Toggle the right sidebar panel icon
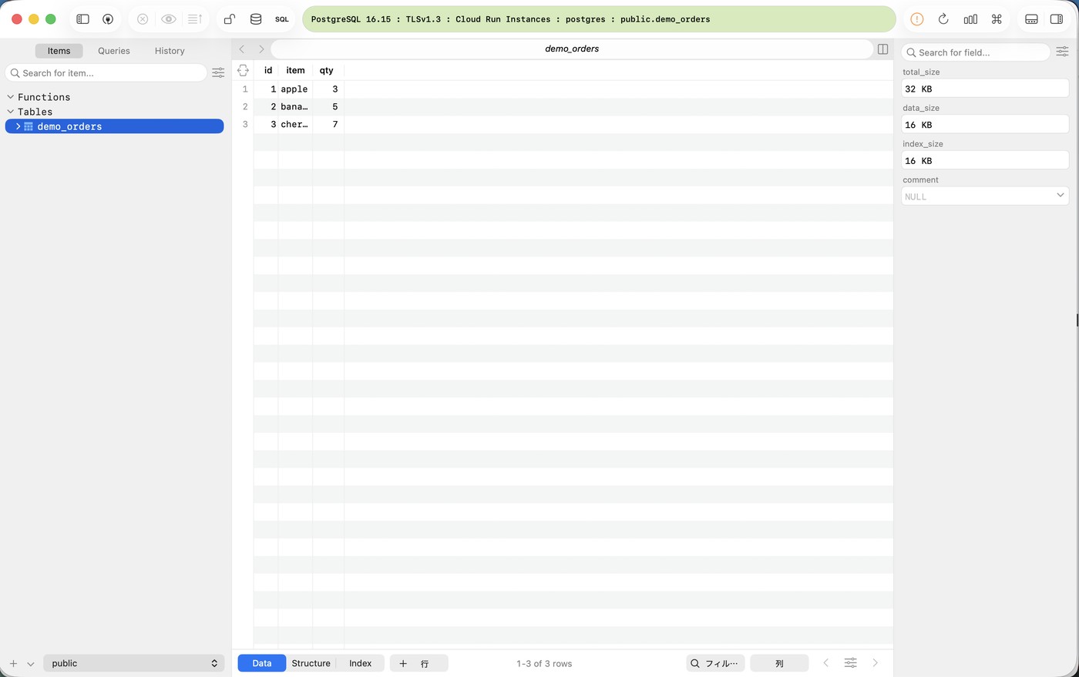This screenshot has width=1079, height=677. [1057, 19]
